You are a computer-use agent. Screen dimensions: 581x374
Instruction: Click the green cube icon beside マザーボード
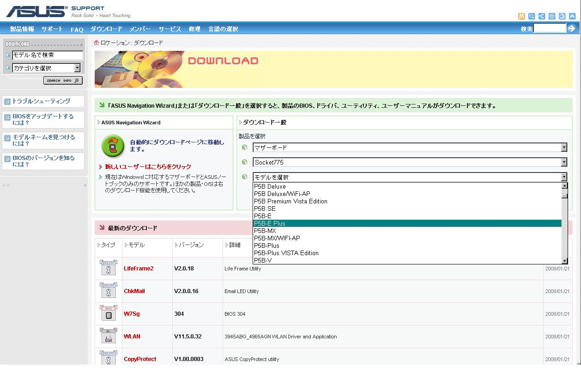click(245, 147)
